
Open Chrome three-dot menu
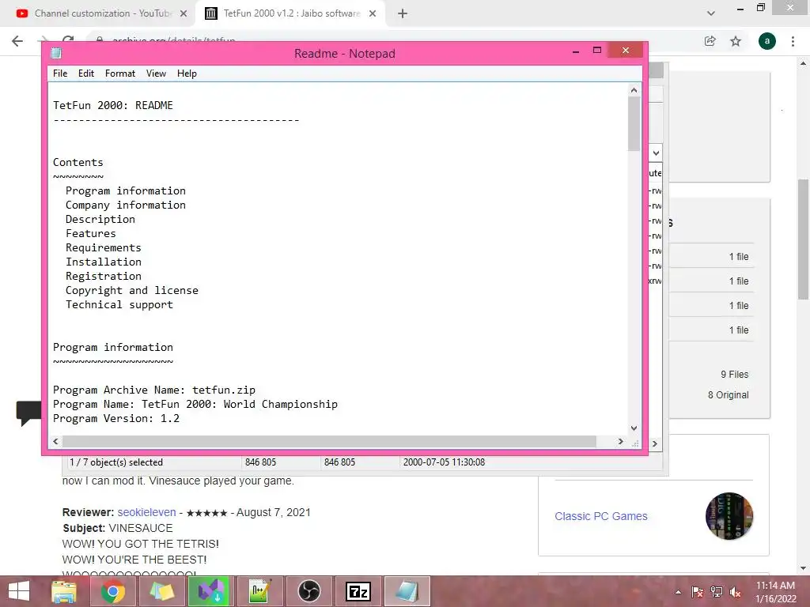click(793, 41)
